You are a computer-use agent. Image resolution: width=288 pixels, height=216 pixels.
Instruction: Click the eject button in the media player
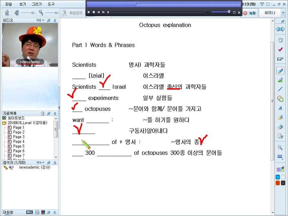coord(108,12)
